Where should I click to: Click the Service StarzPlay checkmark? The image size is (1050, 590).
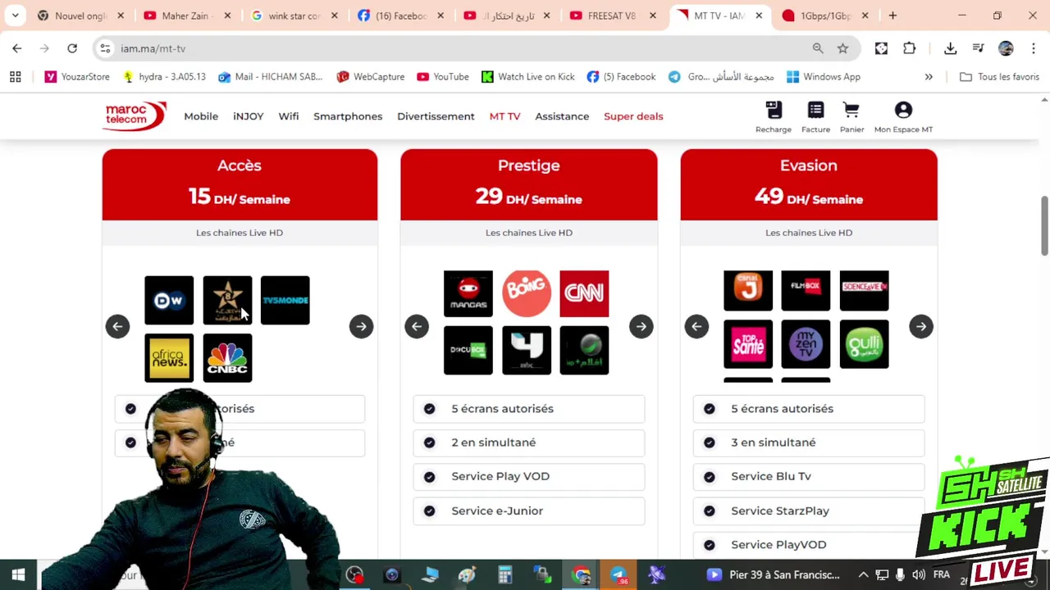[710, 511]
